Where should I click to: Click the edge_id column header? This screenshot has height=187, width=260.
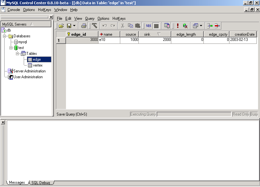pos(82,34)
